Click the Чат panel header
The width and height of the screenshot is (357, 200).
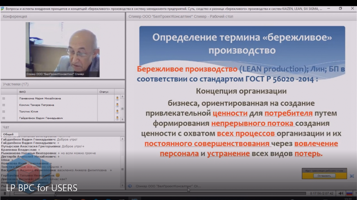(62, 127)
